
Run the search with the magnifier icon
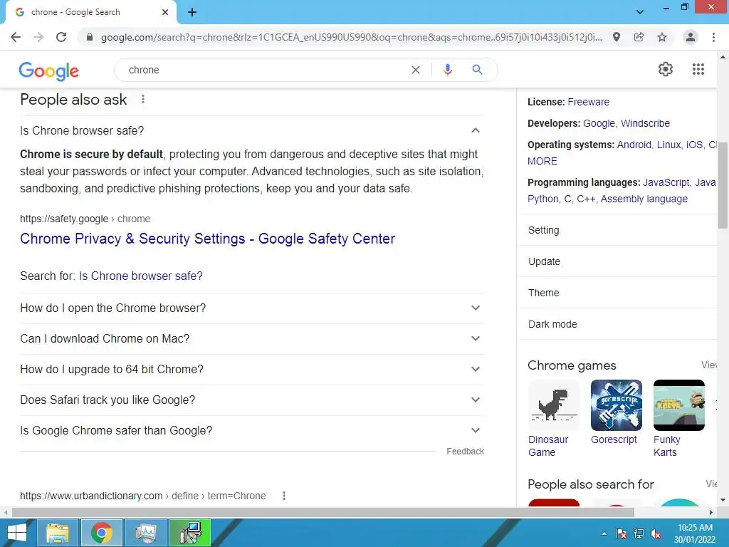(x=477, y=70)
